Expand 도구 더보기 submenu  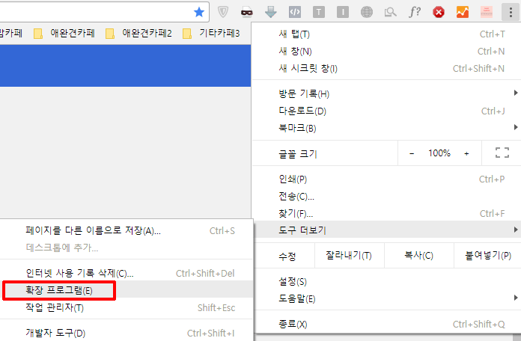click(386, 230)
